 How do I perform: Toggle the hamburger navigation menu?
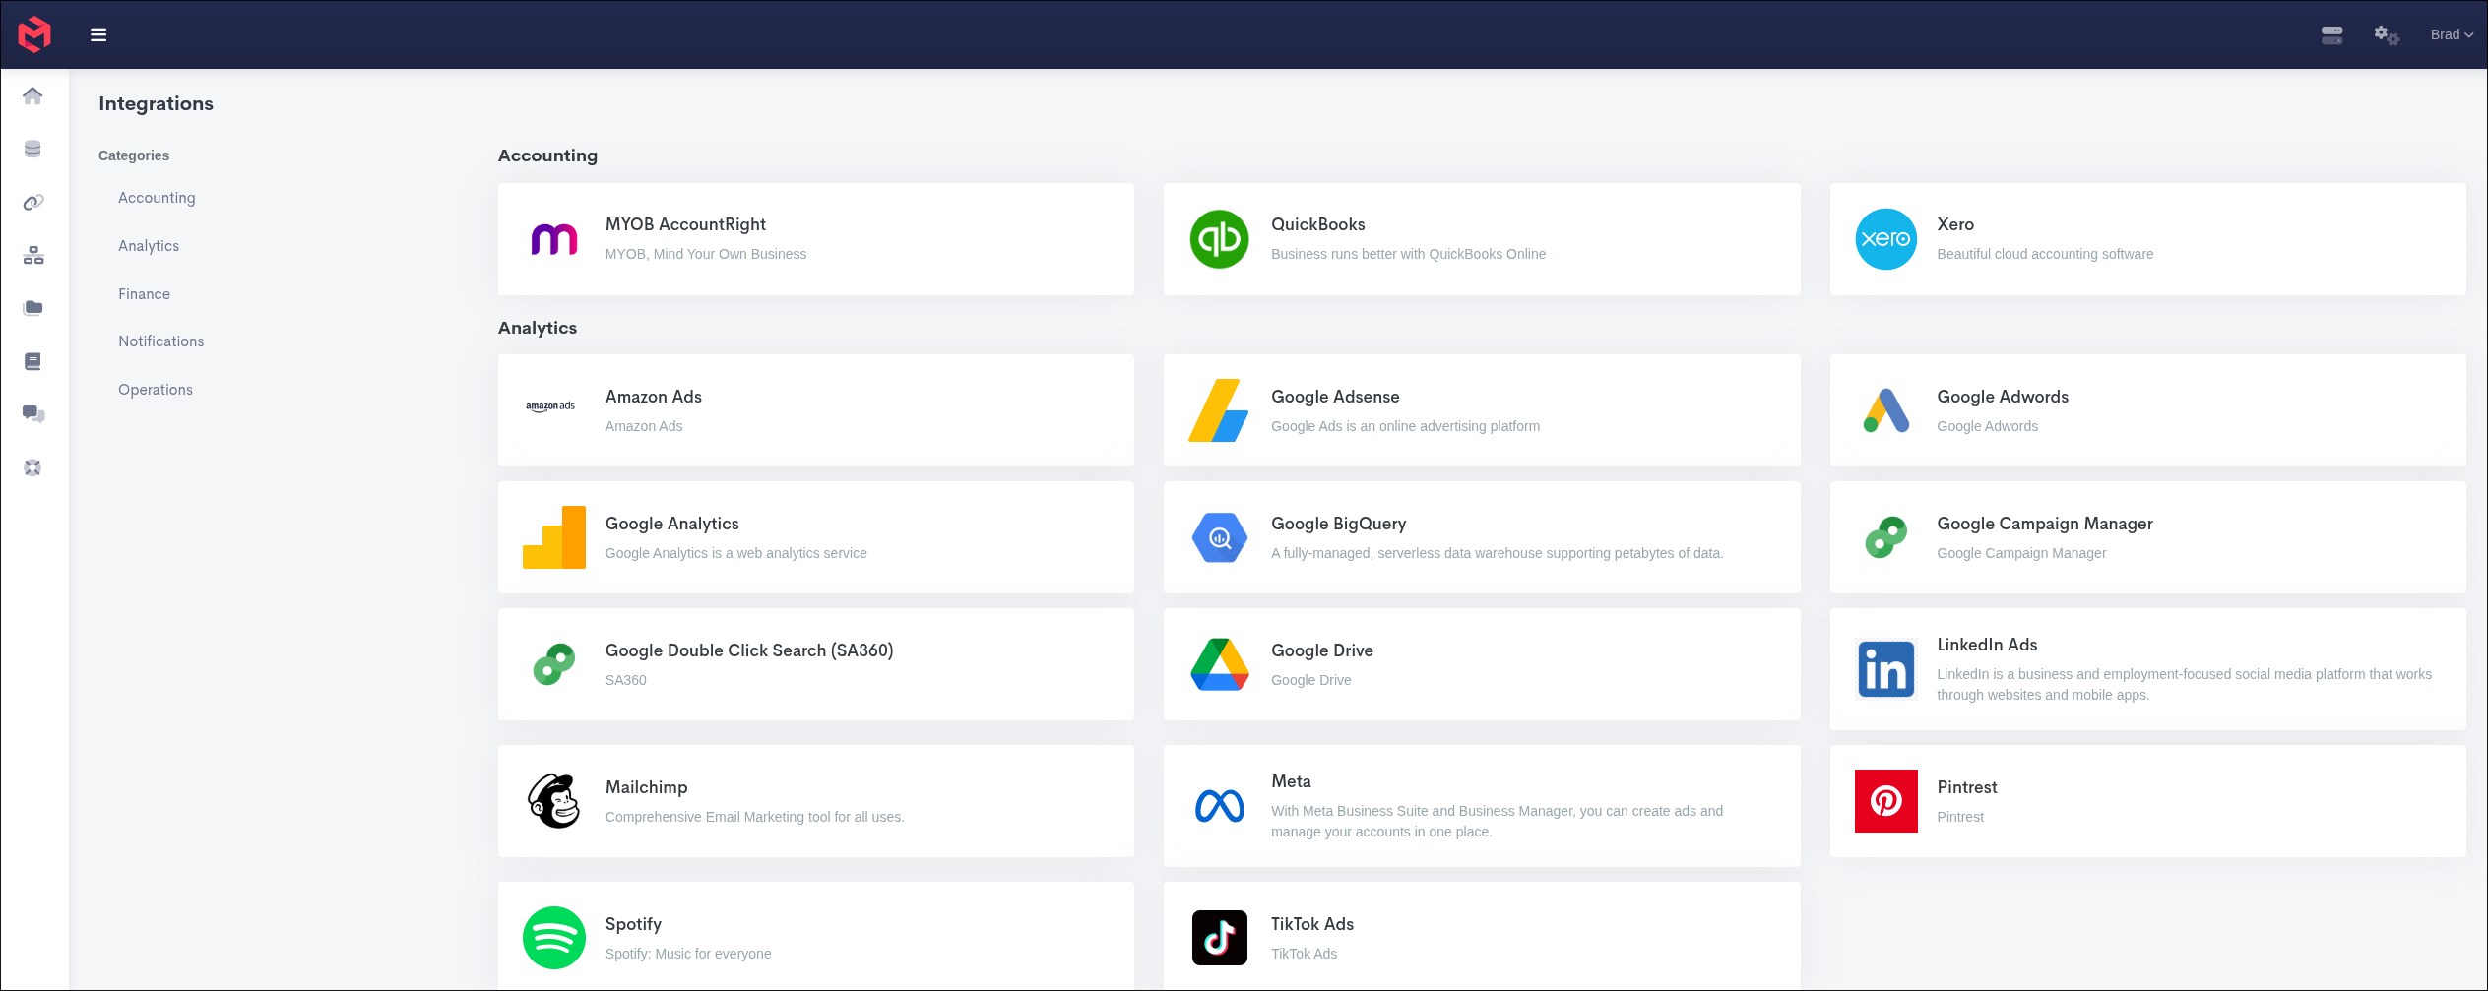98,33
